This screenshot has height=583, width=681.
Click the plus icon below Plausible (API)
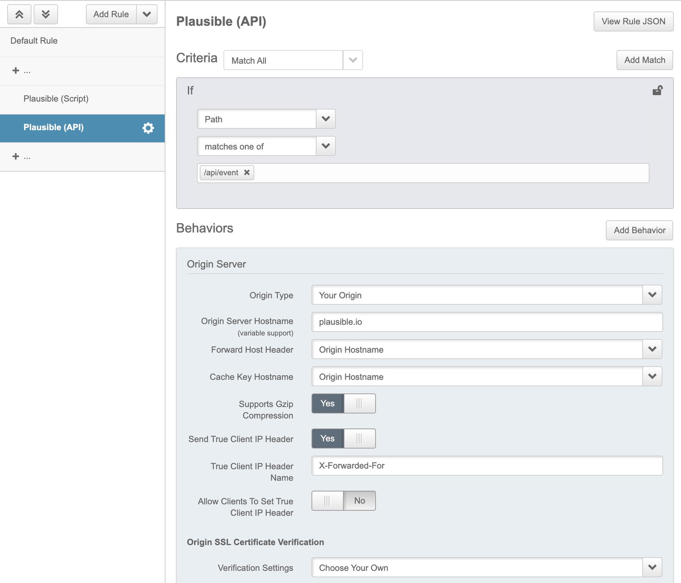coord(16,156)
